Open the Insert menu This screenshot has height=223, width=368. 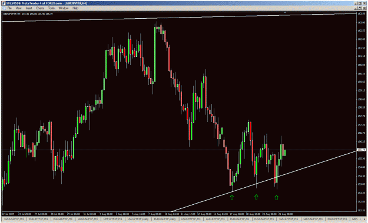pyautogui.click(x=29, y=8)
